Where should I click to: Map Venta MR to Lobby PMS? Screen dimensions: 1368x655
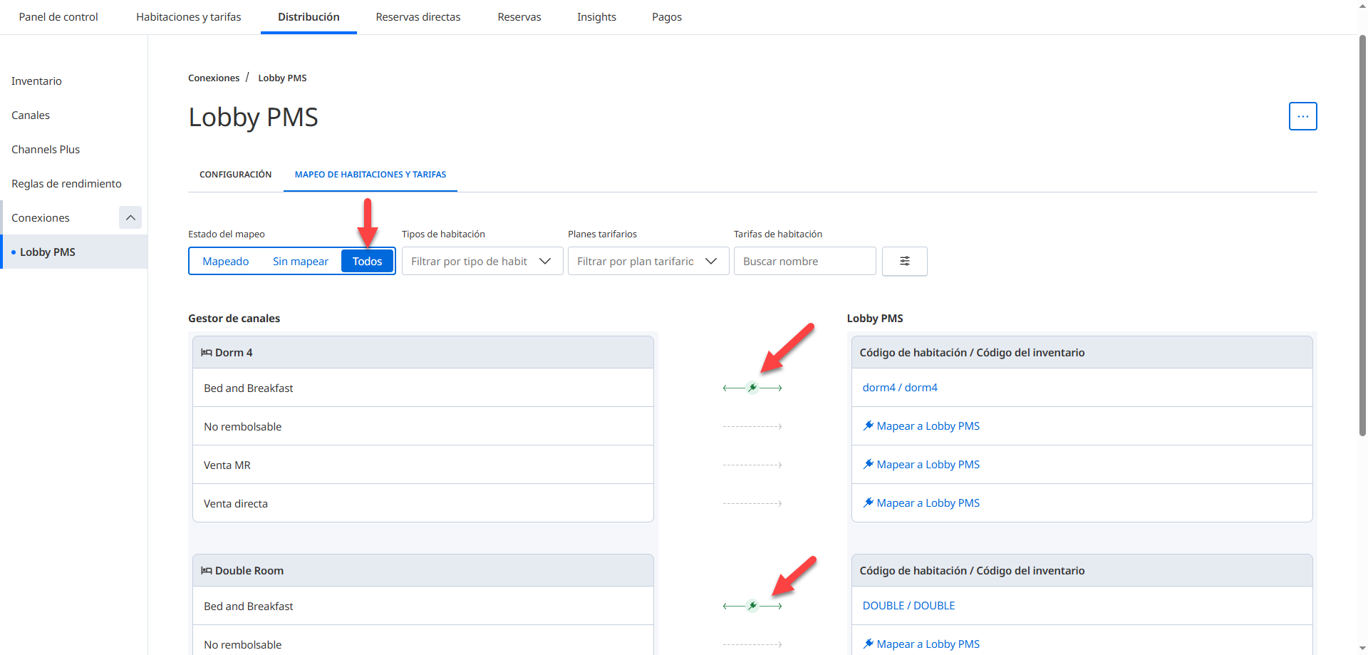coord(921,465)
